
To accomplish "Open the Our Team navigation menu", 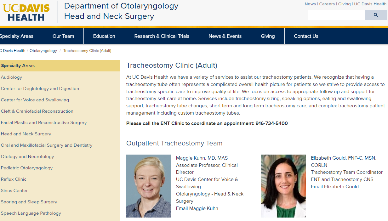I will [63, 36].
